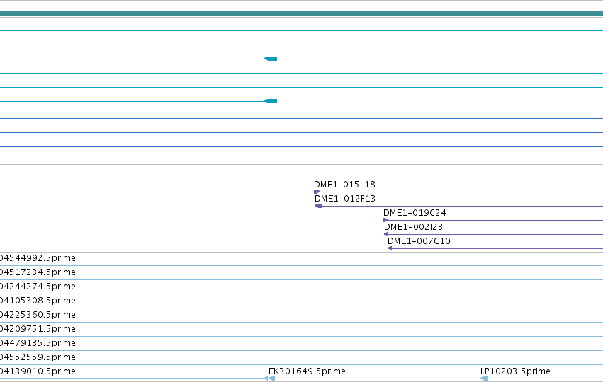This screenshot has width=603, height=382.
Task: Select the arrowhead glyph of DME1-002I23
Action: 386,234
